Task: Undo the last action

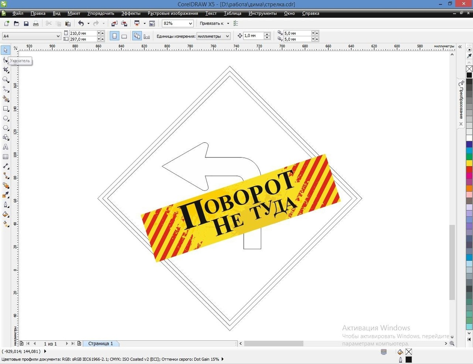Action: pos(81,24)
